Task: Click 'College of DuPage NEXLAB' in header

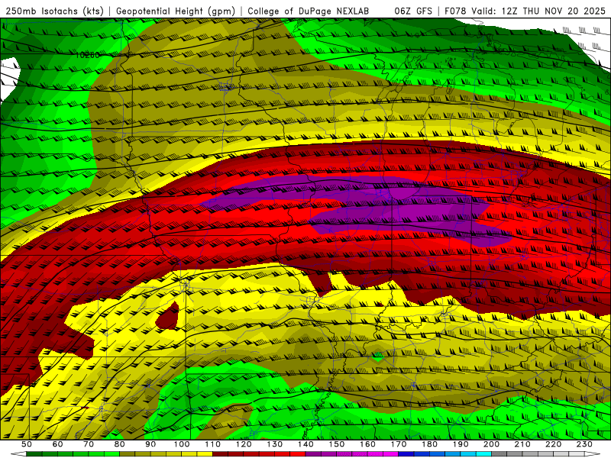Action: pos(308,11)
